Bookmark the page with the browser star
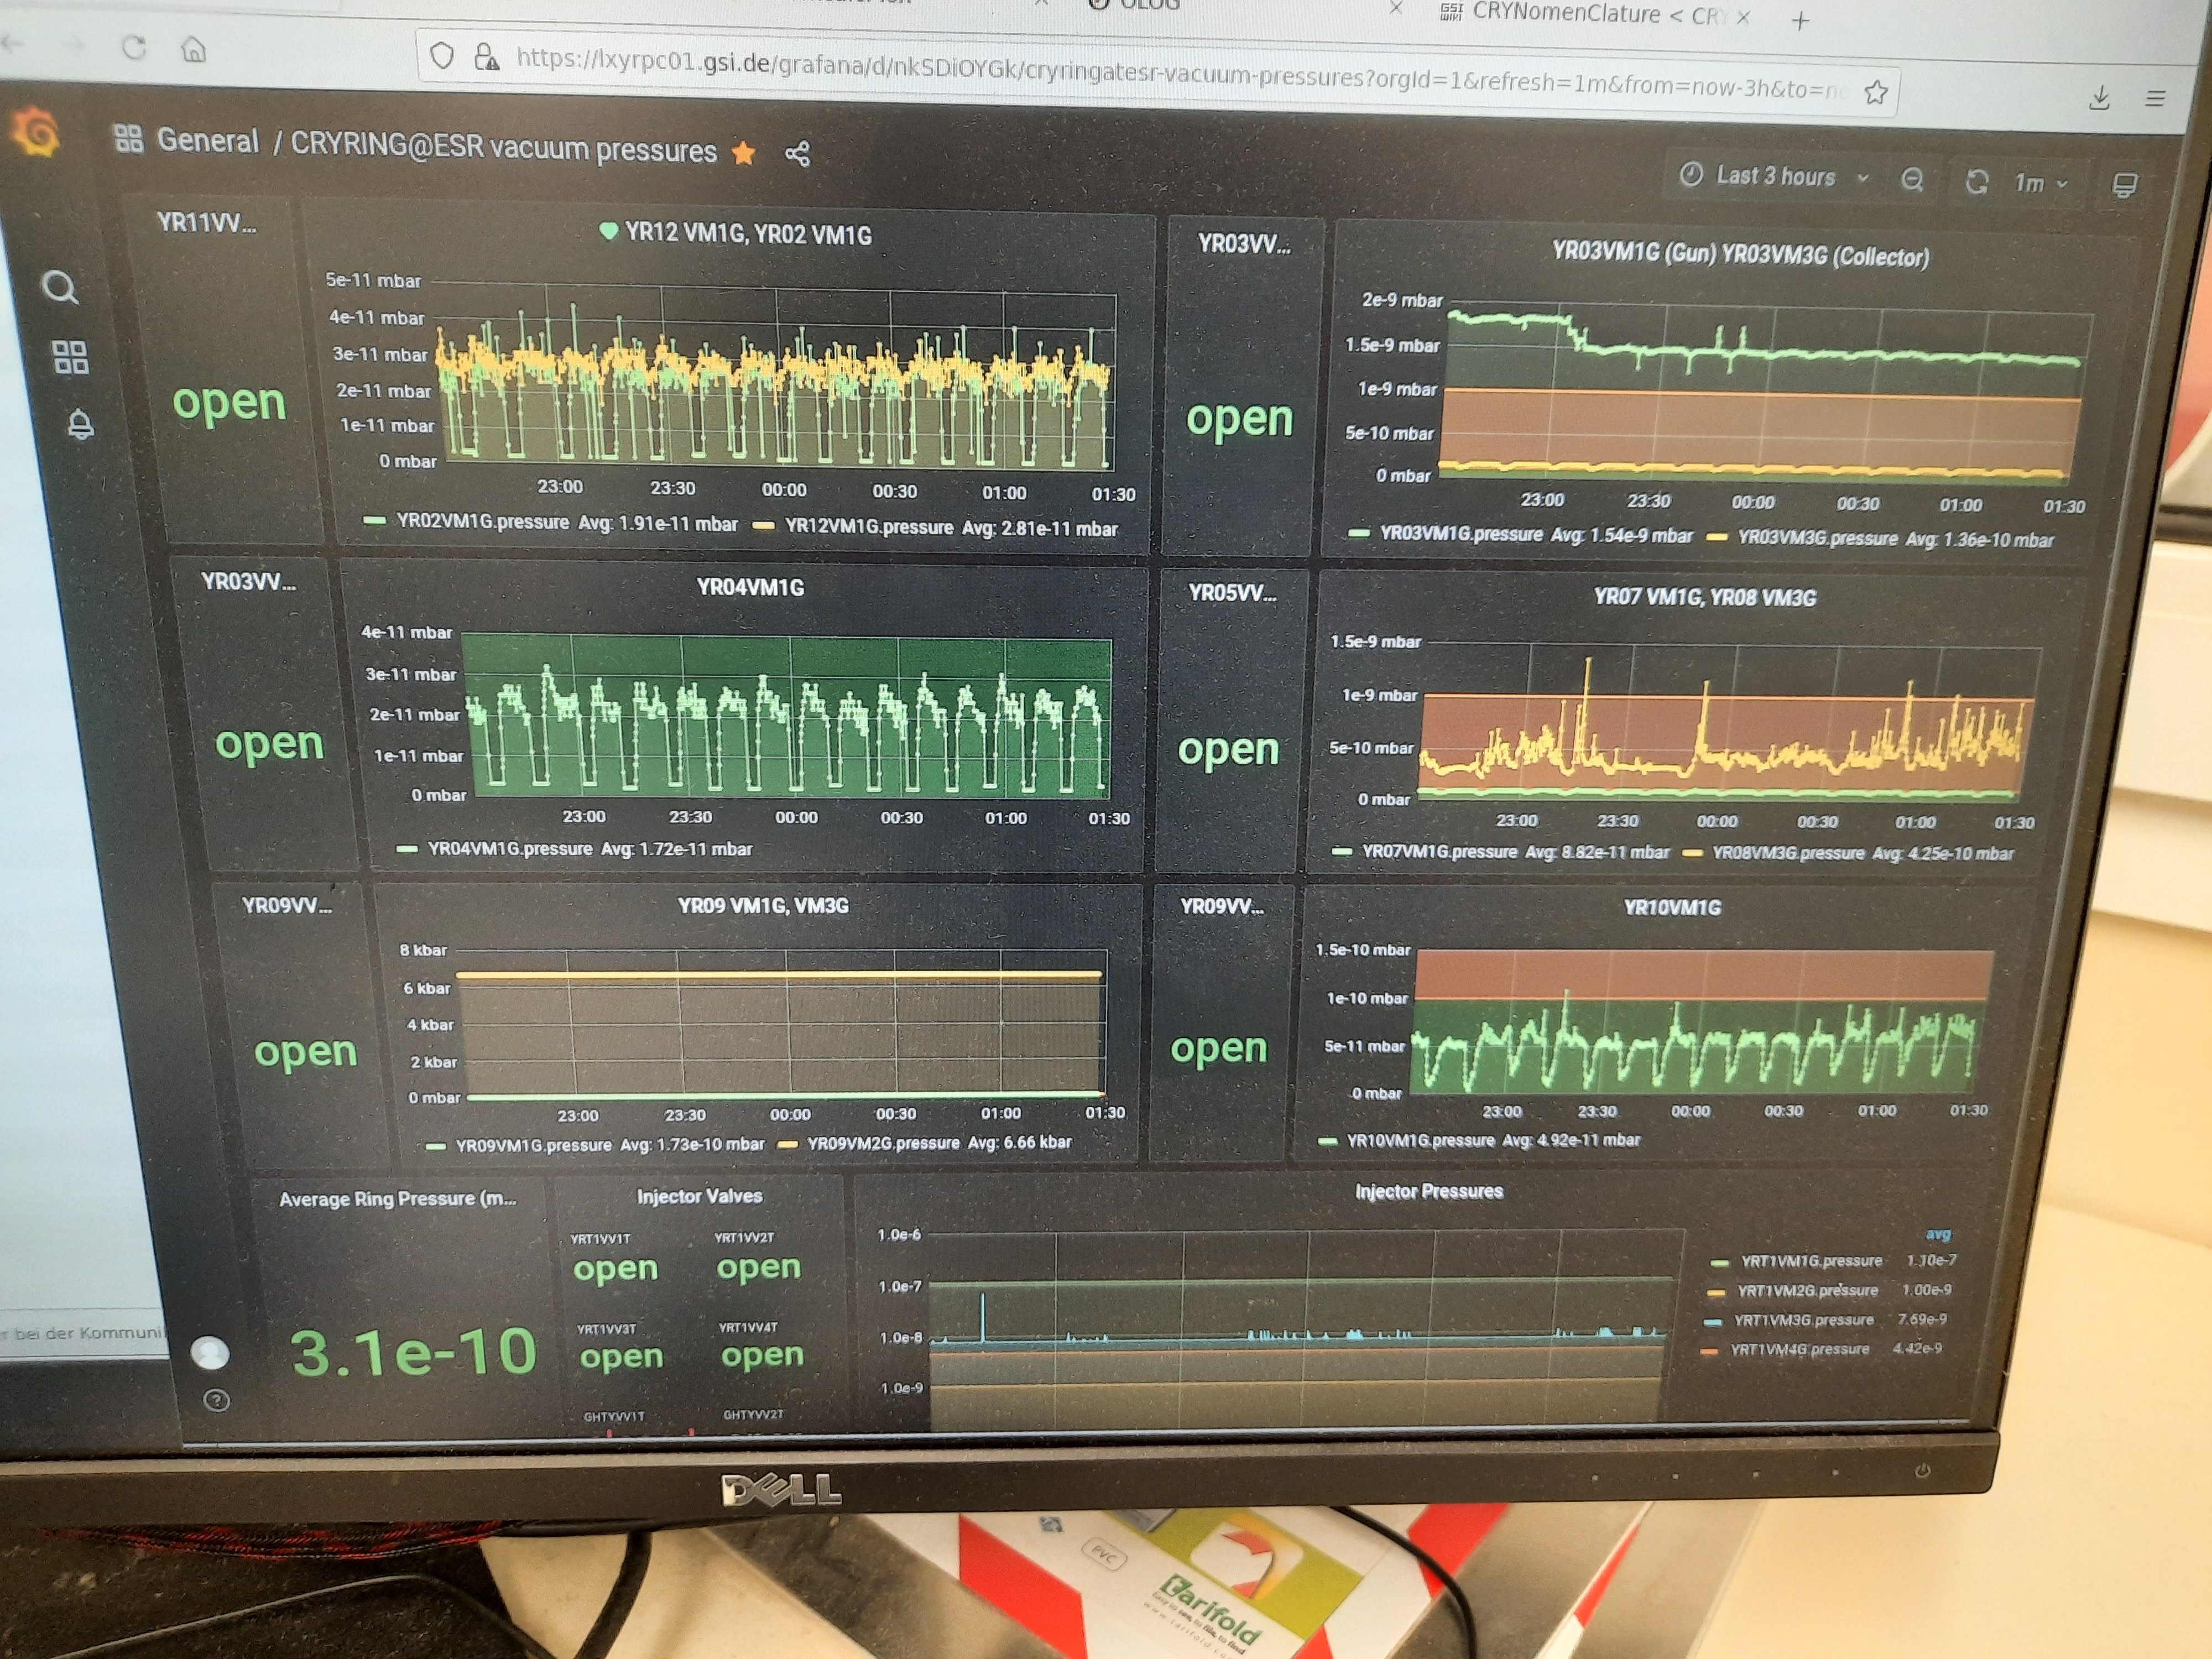Image resolution: width=2212 pixels, height=1659 pixels. (x=1875, y=93)
